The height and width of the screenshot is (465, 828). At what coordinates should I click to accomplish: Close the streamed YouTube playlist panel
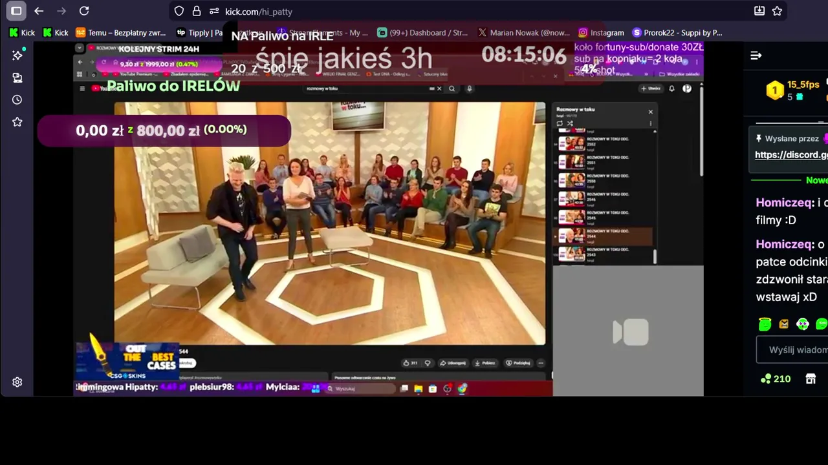tap(651, 112)
